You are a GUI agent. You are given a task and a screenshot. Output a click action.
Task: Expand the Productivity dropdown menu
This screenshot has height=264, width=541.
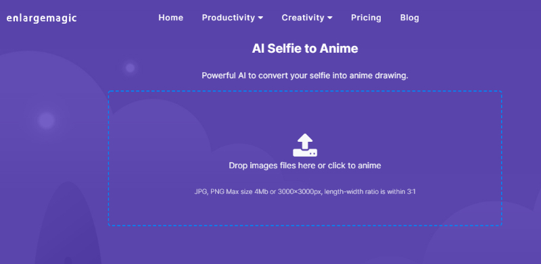click(x=232, y=18)
